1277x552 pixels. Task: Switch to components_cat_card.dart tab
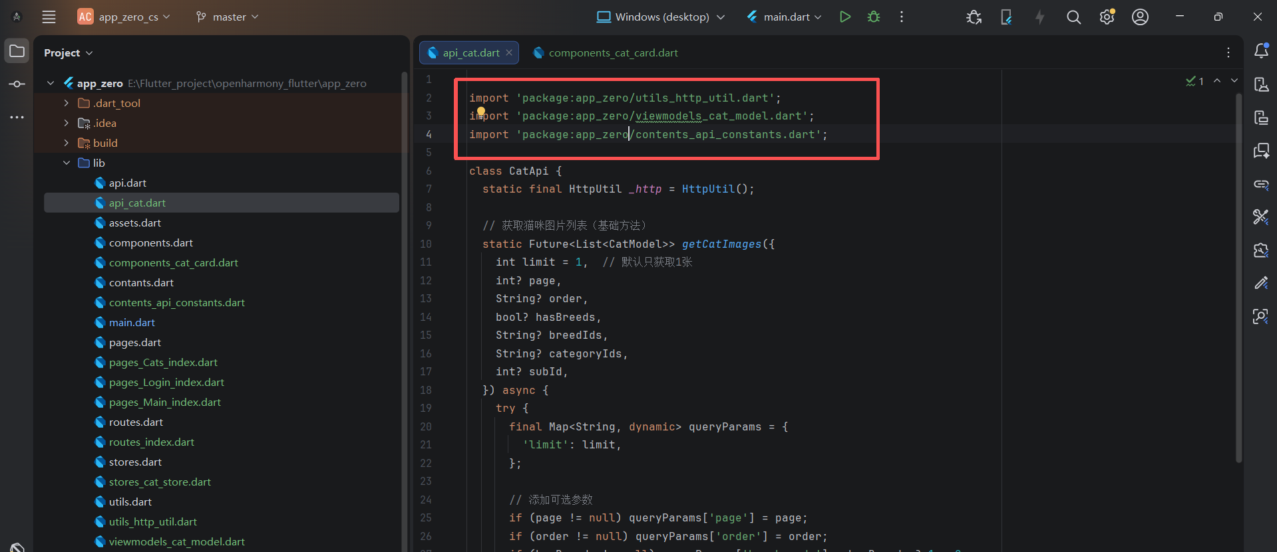pyautogui.click(x=606, y=52)
